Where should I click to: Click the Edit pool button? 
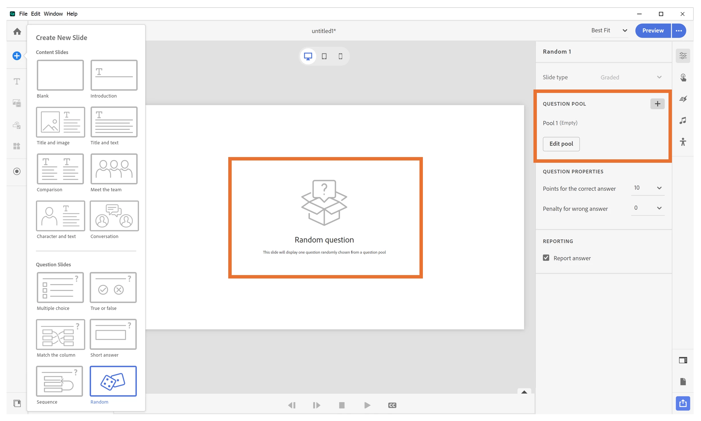pyautogui.click(x=561, y=144)
